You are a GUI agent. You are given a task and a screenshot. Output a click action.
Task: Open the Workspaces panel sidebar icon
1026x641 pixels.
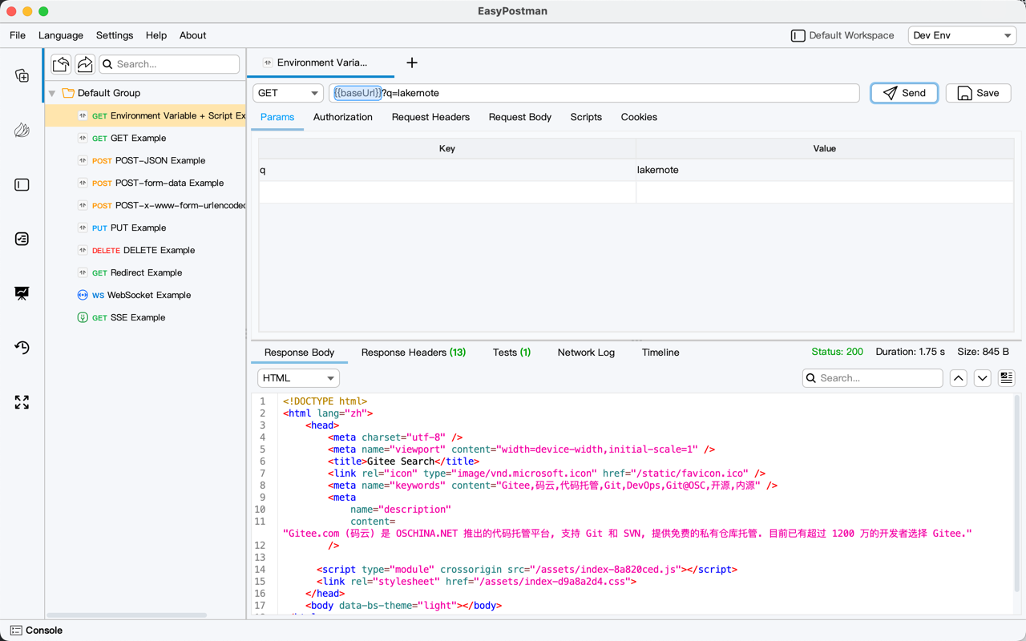22,184
